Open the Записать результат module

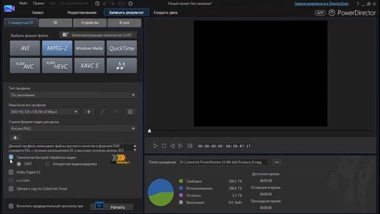(126, 12)
